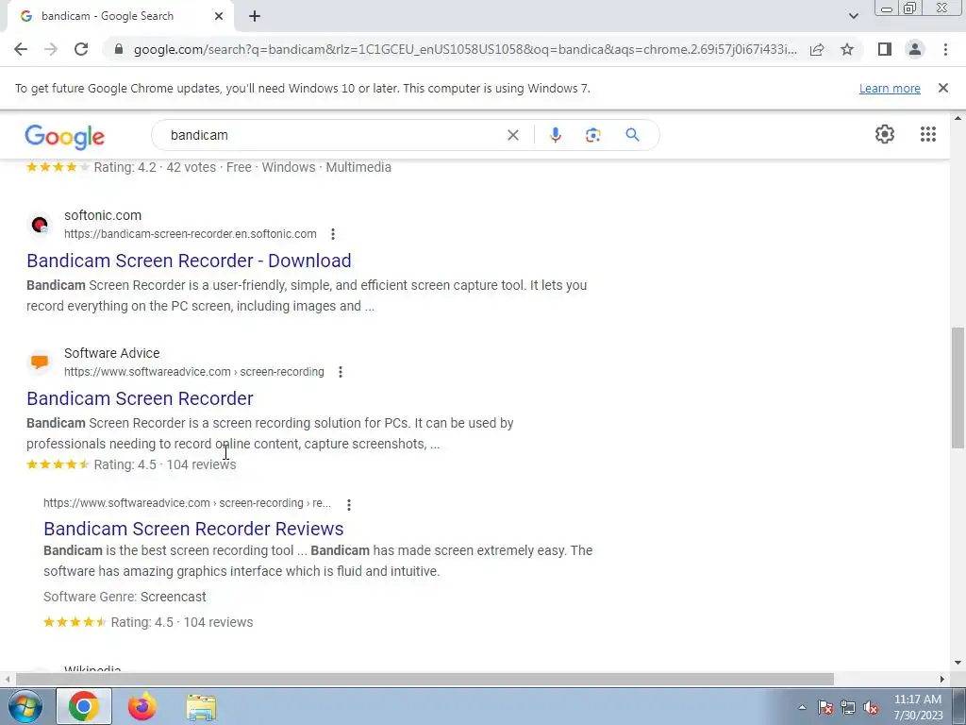
Task: Open more options for softonic.com result
Action: tap(333, 234)
